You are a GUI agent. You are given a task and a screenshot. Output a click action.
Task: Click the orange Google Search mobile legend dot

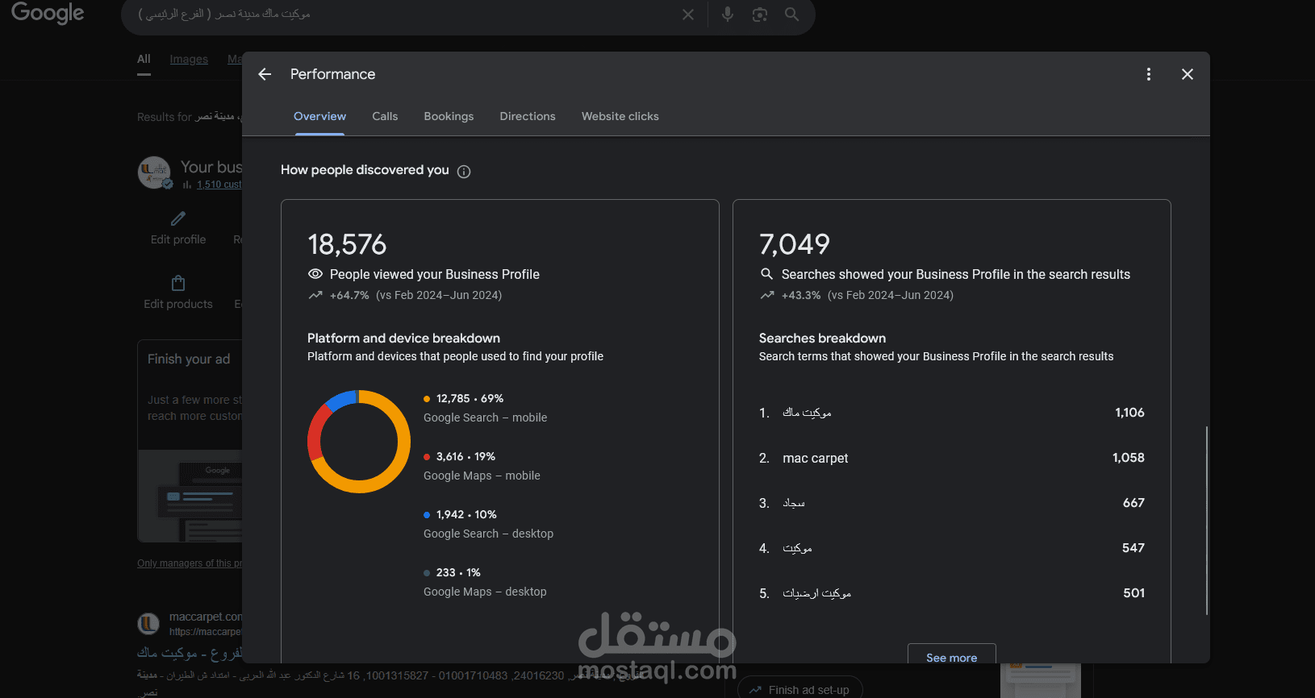(427, 399)
